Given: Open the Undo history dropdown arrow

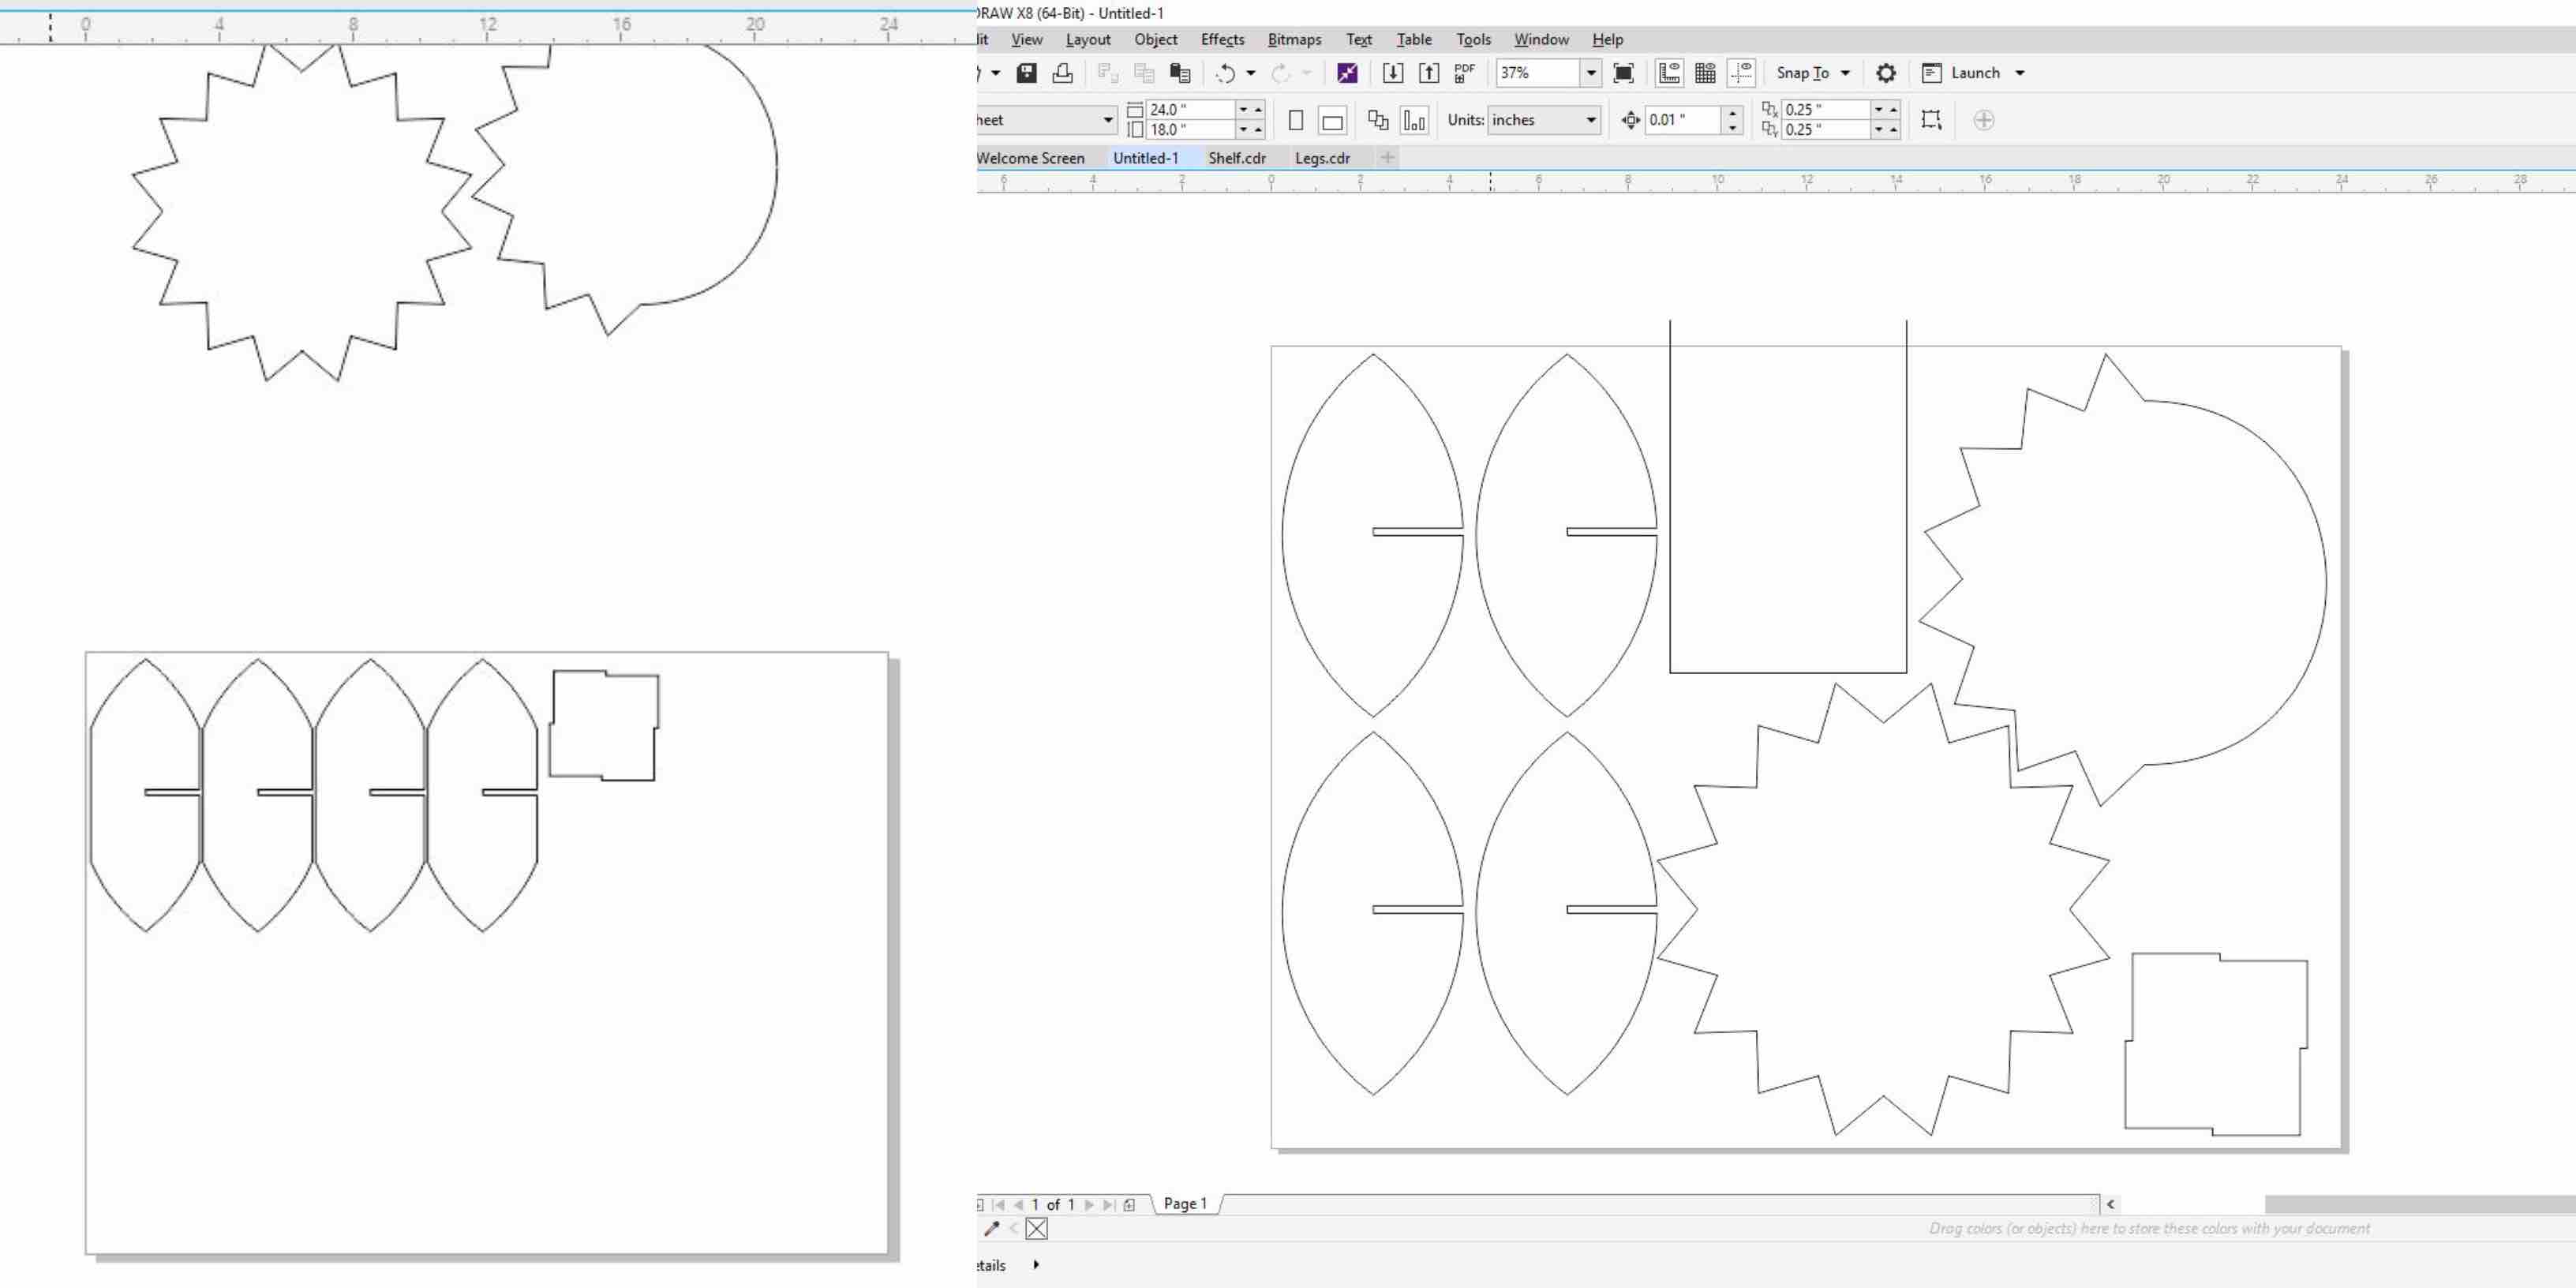Looking at the screenshot, I should [x=1250, y=73].
